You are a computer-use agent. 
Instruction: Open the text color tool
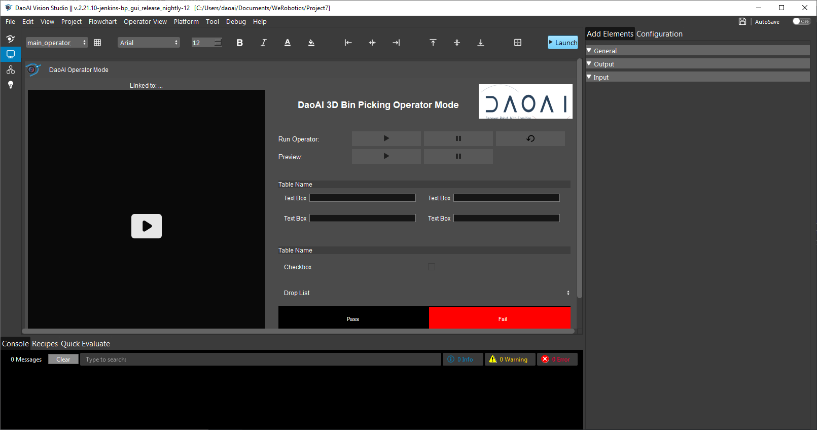[288, 43]
